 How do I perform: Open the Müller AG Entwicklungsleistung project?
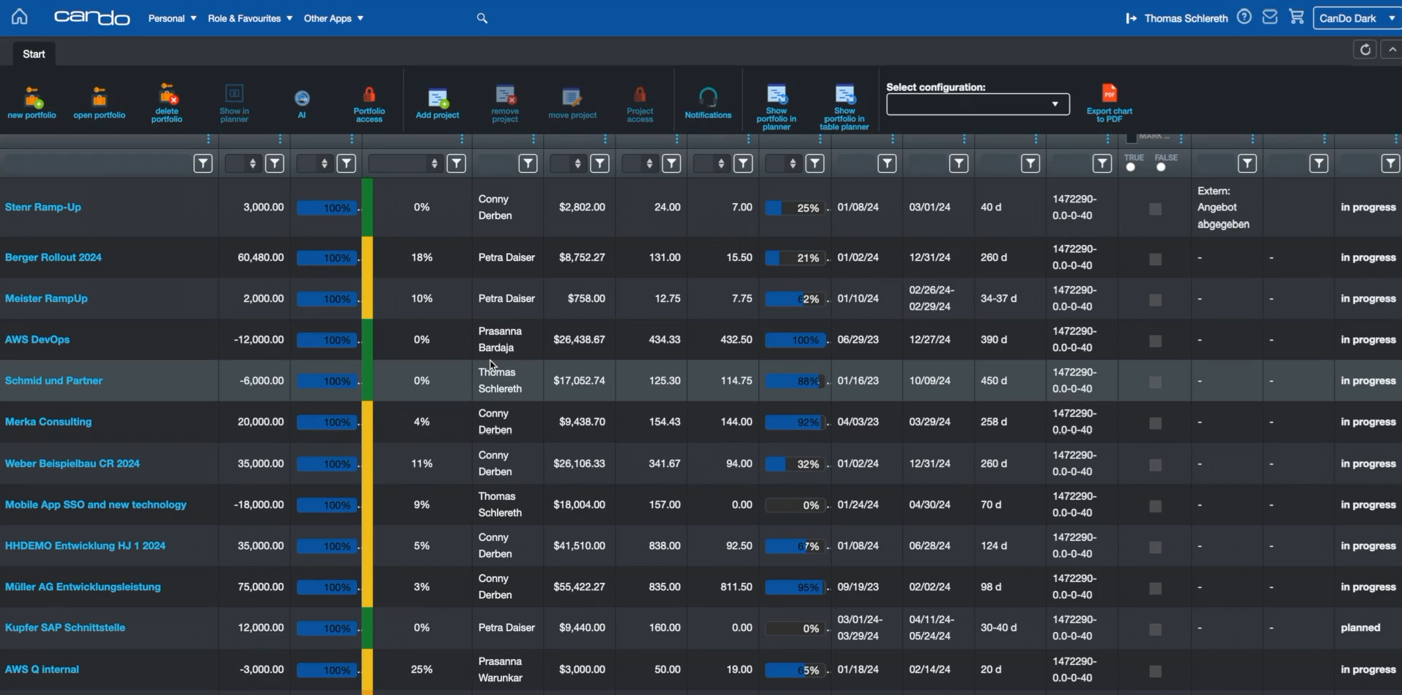(83, 586)
